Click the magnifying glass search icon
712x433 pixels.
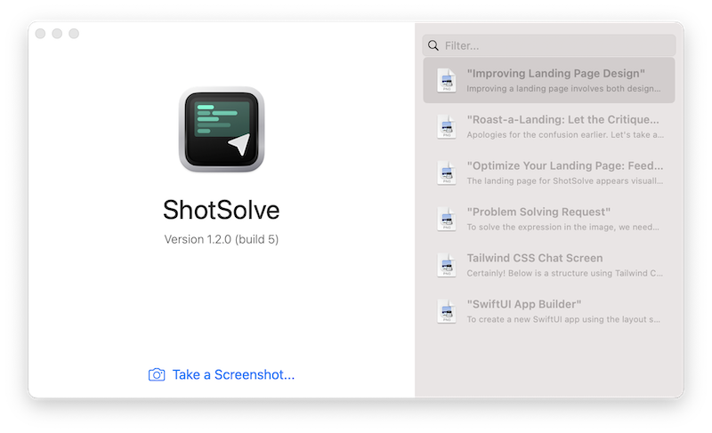click(x=433, y=45)
